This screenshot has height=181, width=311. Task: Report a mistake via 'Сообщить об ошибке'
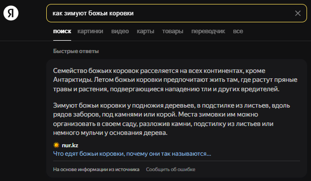click(171, 169)
